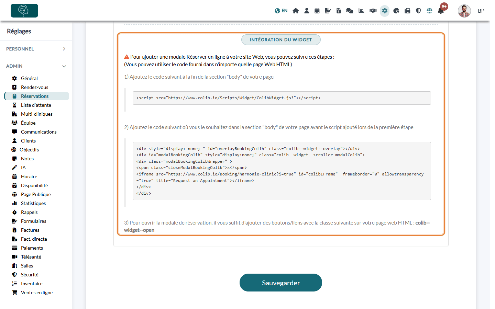Open Objectifs settings
495x309 pixels.
29,150
